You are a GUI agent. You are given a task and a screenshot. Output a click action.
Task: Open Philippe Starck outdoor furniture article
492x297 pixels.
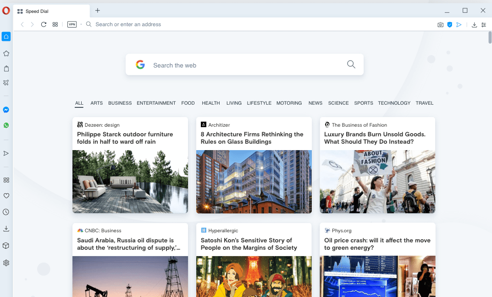pyautogui.click(x=125, y=138)
